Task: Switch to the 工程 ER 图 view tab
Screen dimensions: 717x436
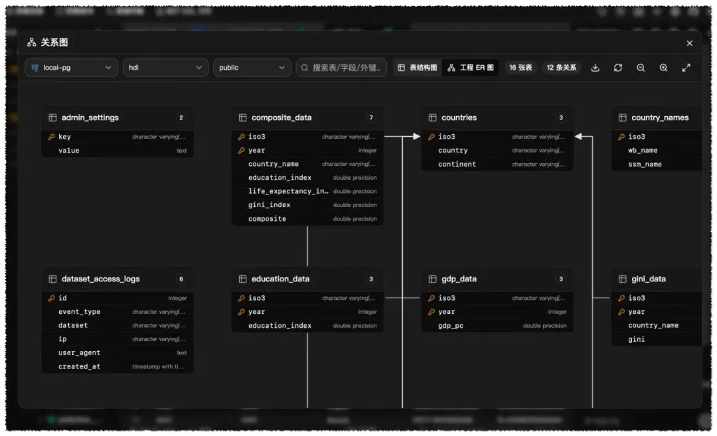Action: pos(471,68)
